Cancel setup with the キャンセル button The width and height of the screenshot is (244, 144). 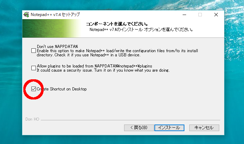pos(204,128)
